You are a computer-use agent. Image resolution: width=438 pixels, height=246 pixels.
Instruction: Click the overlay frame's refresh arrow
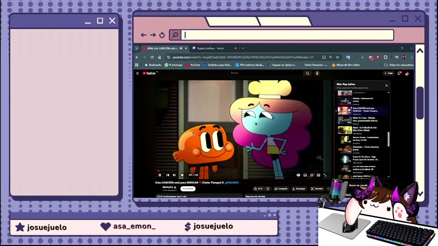pos(162,35)
